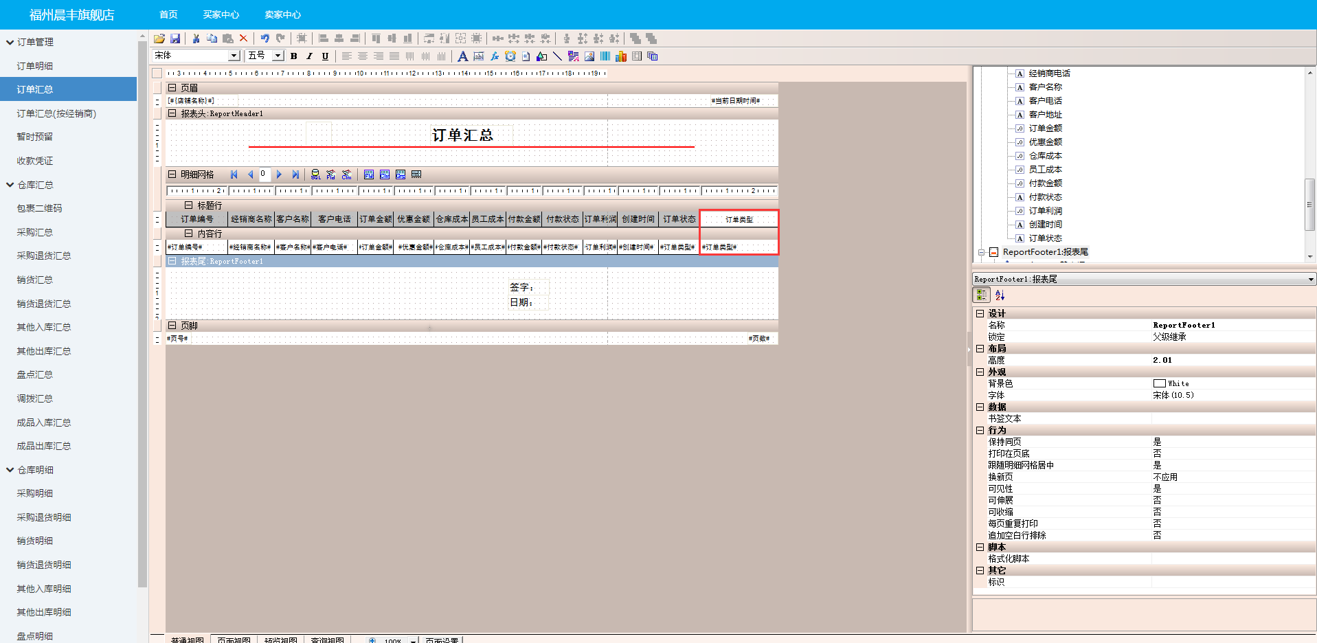Switch to the 预览视图 tab
Viewport: 1317px width, 643px height.
click(280, 640)
